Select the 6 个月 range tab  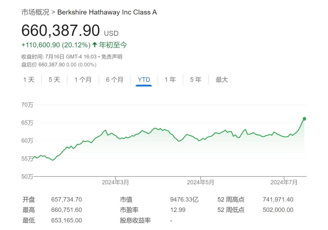click(x=114, y=80)
